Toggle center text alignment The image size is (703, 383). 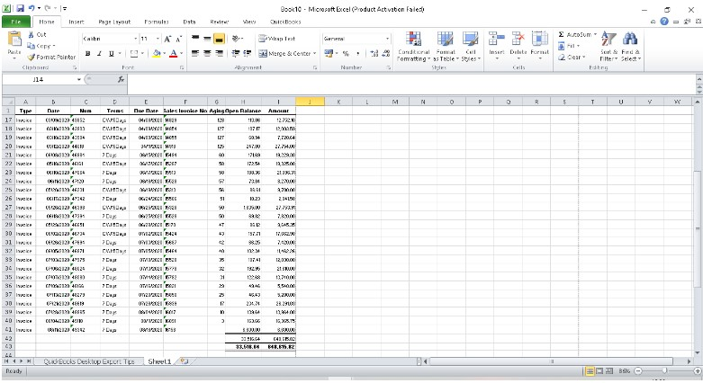[207, 53]
